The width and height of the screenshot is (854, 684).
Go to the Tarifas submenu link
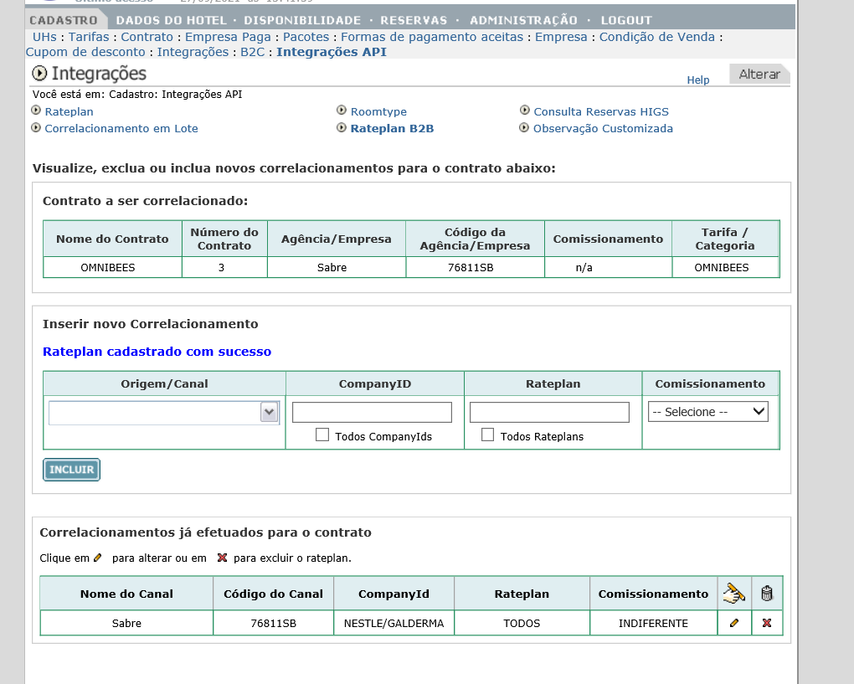point(89,37)
